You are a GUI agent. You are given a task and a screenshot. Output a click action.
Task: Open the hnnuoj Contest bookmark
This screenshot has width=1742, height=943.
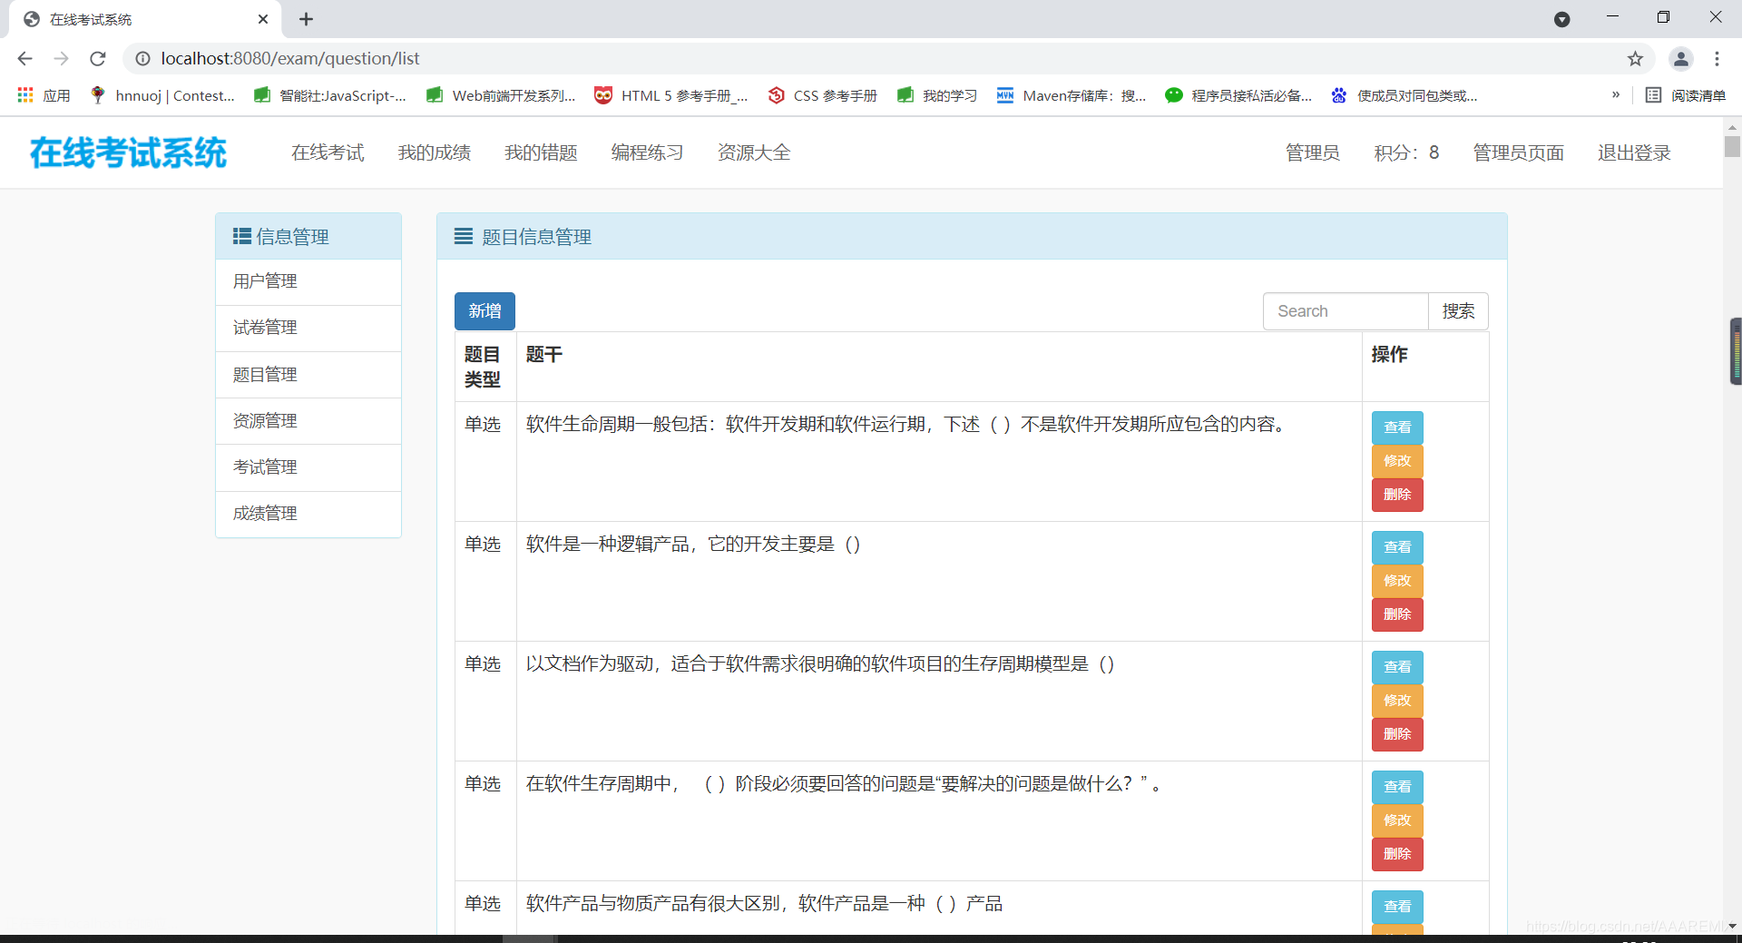click(162, 95)
